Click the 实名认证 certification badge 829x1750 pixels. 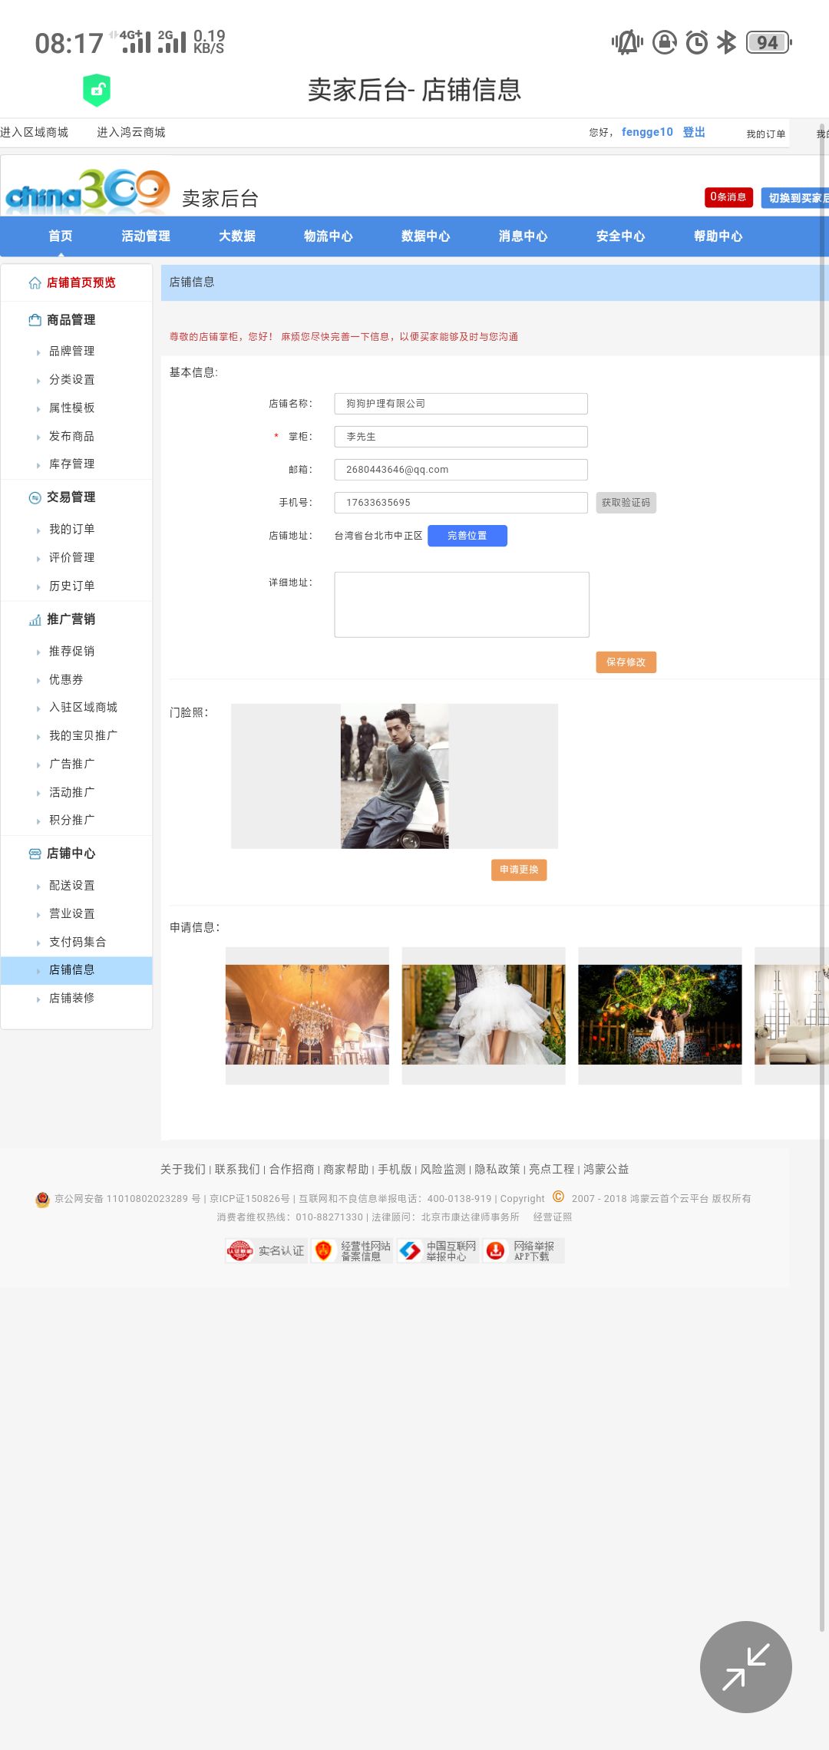click(266, 1251)
